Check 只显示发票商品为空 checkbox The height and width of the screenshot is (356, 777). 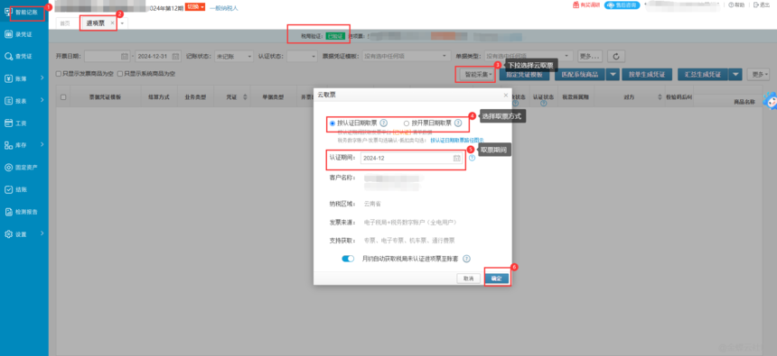coord(59,74)
